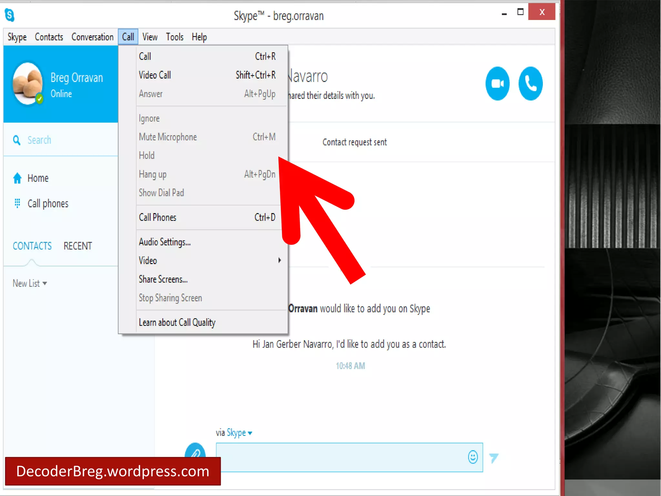Click the Breg Orravan profile name
The image size is (661, 496).
click(77, 78)
